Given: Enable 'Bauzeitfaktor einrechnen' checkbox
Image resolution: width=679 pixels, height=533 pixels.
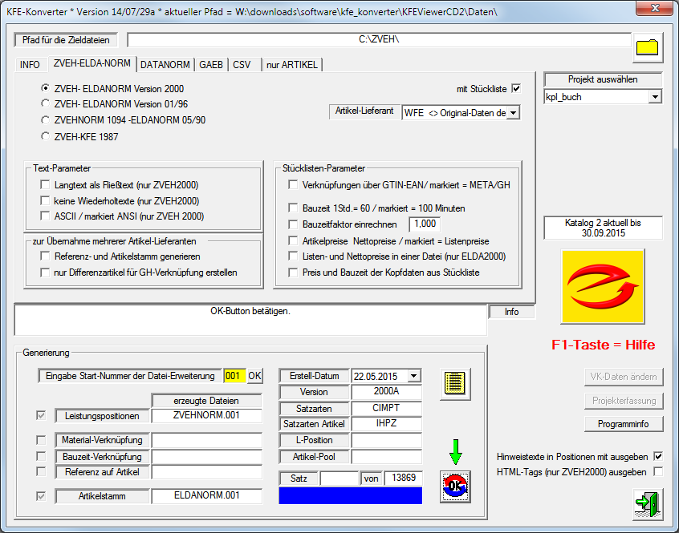Looking at the screenshot, I should pyautogui.click(x=294, y=224).
